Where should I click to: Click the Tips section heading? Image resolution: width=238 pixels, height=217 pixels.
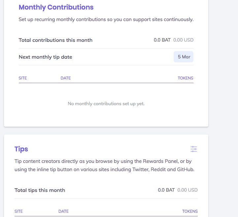point(21,149)
